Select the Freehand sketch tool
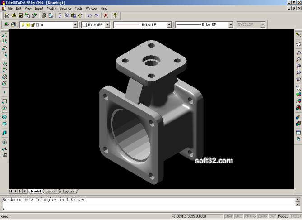 [5, 54]
